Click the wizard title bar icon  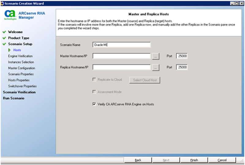2,3
